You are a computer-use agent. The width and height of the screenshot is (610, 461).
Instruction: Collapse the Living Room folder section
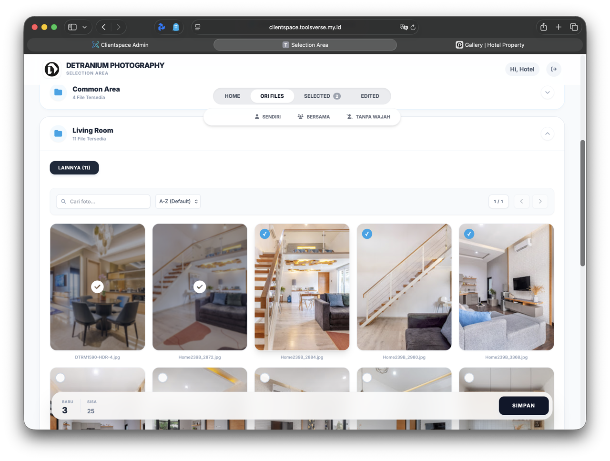(547, 134)
